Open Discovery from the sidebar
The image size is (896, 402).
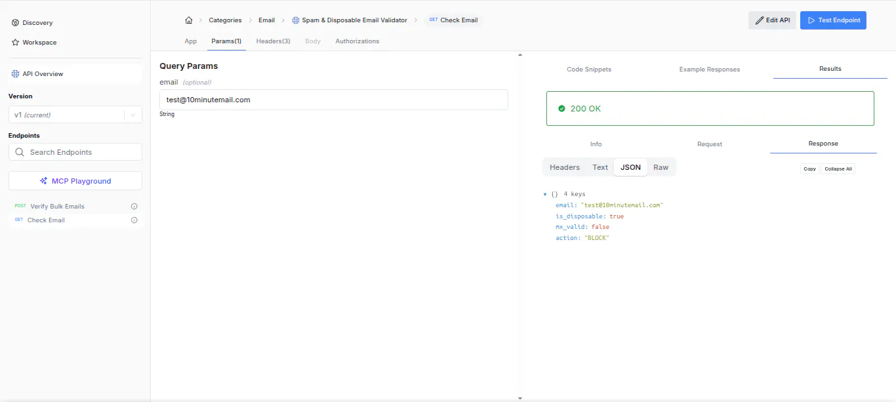(37, 23)
